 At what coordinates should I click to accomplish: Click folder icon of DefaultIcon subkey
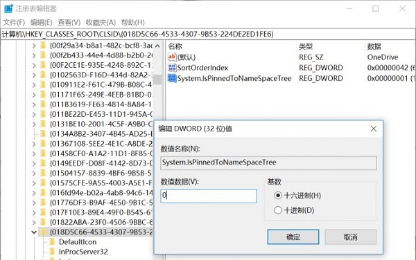(52, 242)
